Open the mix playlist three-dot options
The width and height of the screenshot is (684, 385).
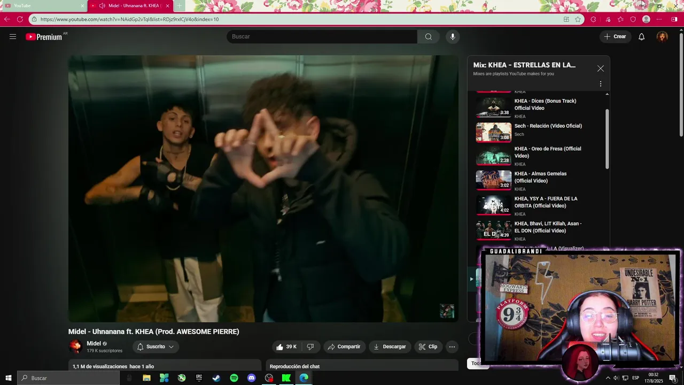(601, 84)
